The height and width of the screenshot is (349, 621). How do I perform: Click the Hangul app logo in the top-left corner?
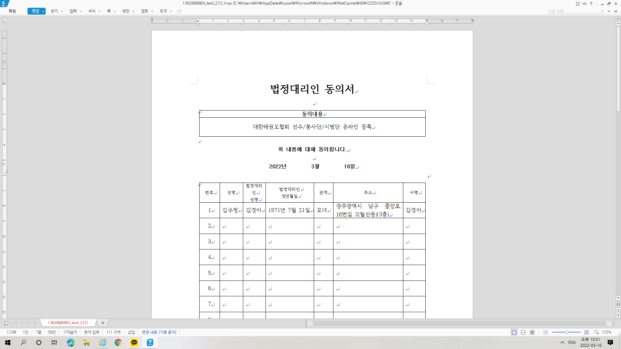[x=4, y=4]
